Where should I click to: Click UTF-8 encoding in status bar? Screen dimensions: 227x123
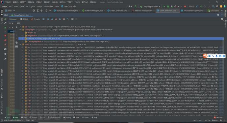208,120
